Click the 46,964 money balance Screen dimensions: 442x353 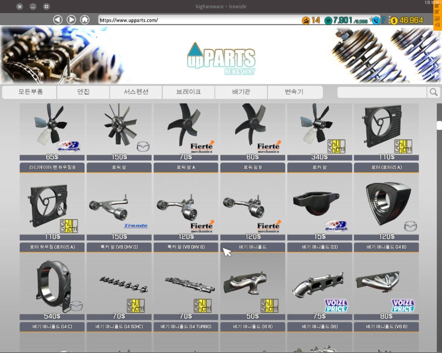411,20
